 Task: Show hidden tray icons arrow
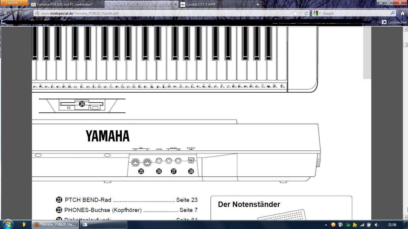(x=326, y=225)
